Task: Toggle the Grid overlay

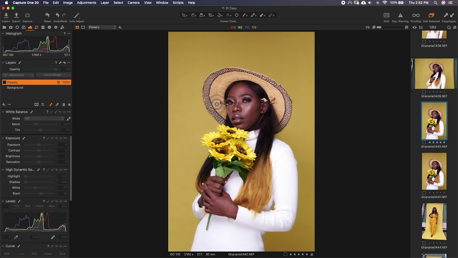Action: coord(386,15)
